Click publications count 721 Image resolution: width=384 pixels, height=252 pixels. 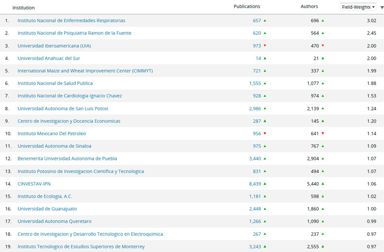click(x=257, y=70)
